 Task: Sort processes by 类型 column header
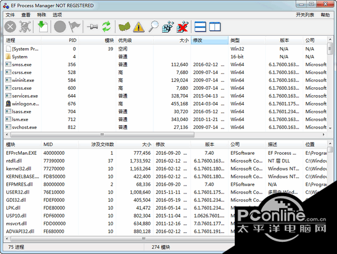point(247,40)
